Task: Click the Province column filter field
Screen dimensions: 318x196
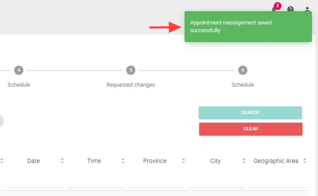Action: tap(156, 182)
